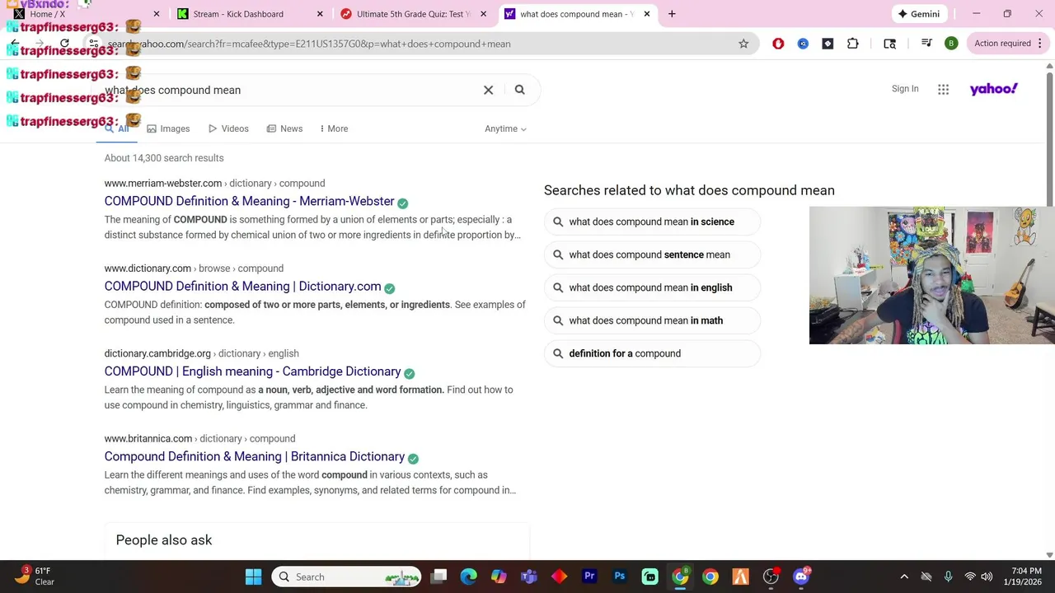Open a new browser tab
Viewport: 1055px width, 593px height.
[672, 14]
